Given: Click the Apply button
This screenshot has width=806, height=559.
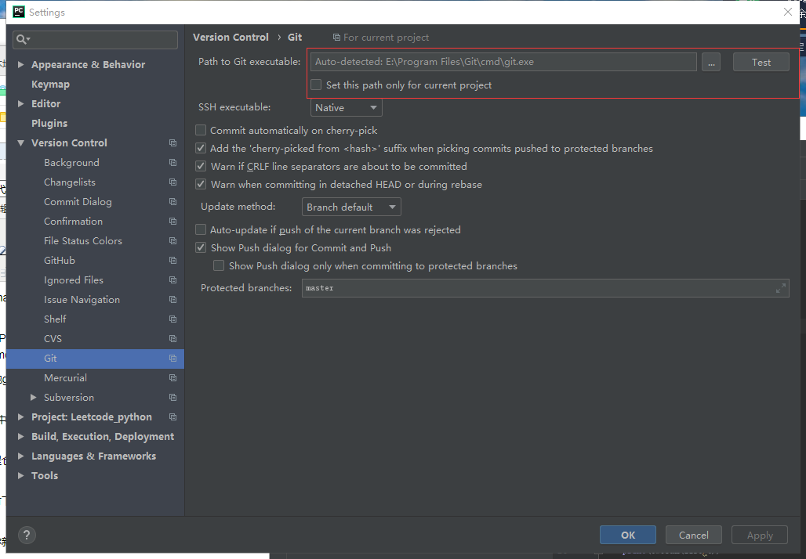Looking at the screenshot, I should (x=760, y=535).
